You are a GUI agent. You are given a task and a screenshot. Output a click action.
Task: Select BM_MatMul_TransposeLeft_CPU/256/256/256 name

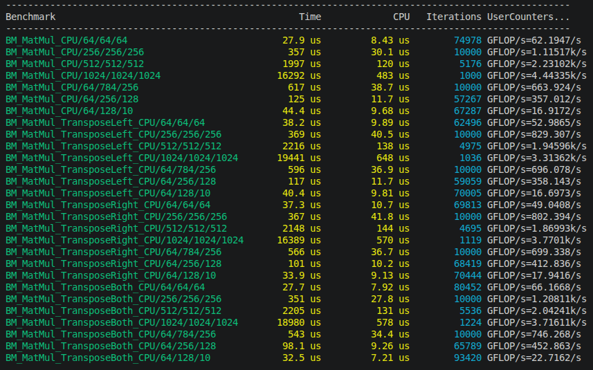(x=113, y=134)
